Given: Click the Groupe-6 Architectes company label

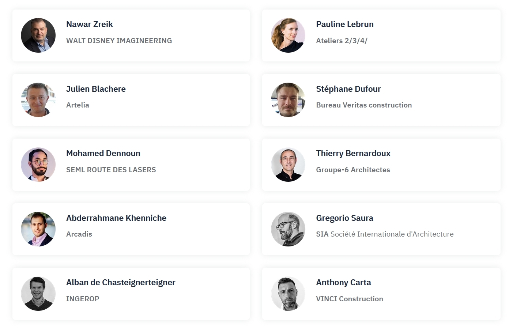Looking at the screenshot, I should pos(353,170).
